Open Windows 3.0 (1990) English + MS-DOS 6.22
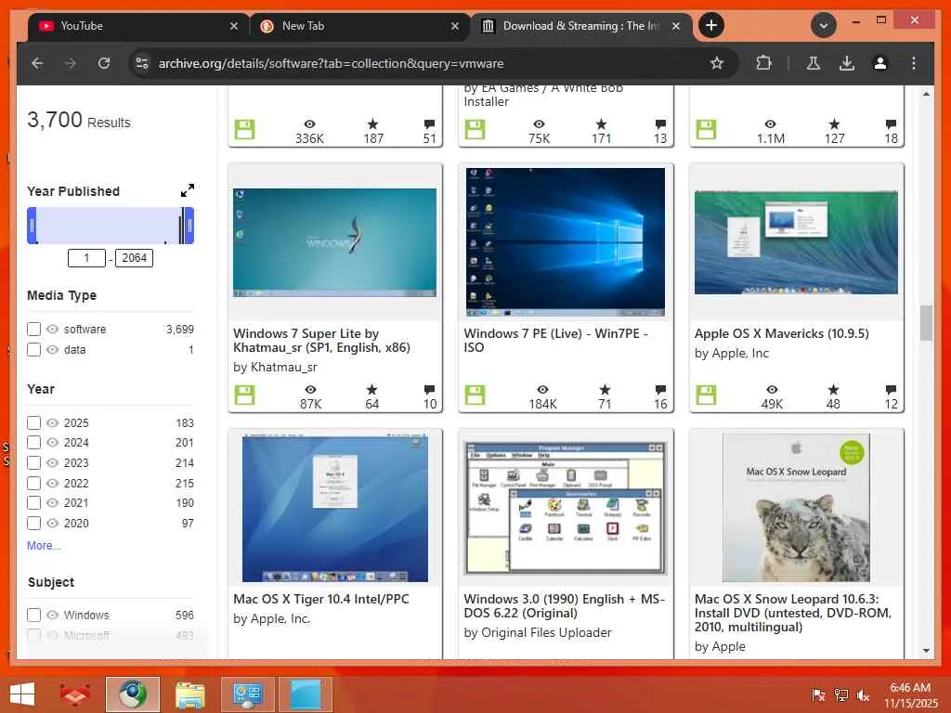This screenshot has height=713, width=951. point(564,605)
